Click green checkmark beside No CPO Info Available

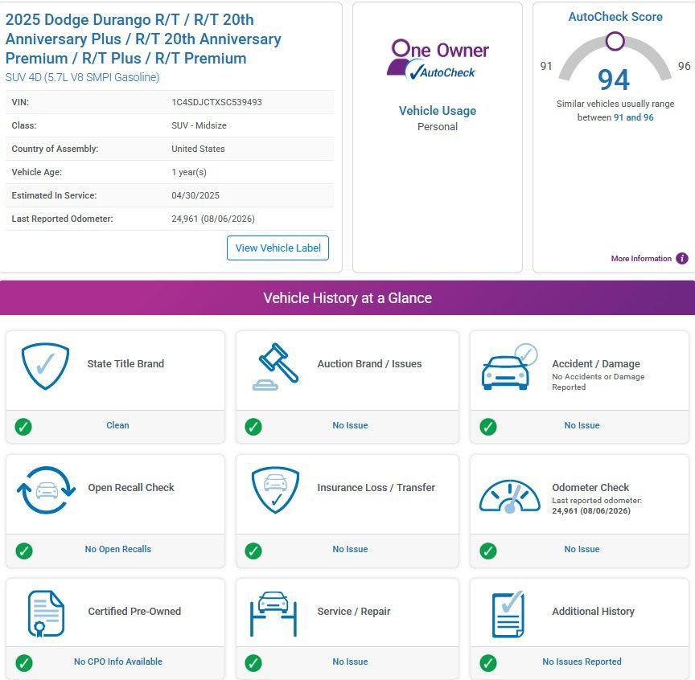click(x=24, y=663)
